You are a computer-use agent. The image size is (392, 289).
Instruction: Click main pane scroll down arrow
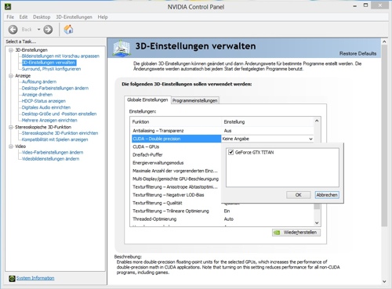pos(384,281)
